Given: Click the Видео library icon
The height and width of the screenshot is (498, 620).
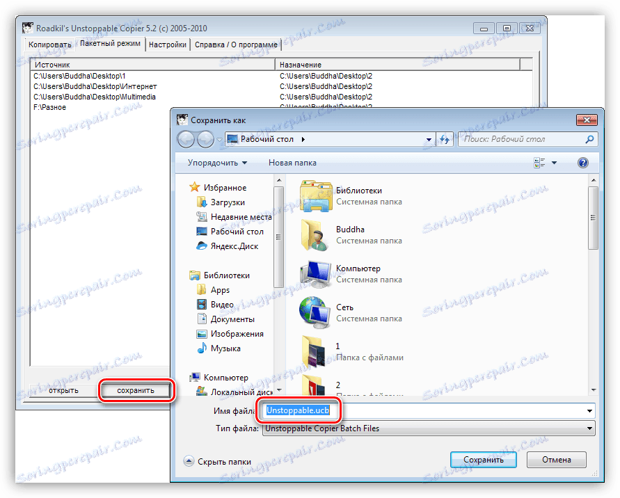Looking at the screenshot, I should point(202,305).
